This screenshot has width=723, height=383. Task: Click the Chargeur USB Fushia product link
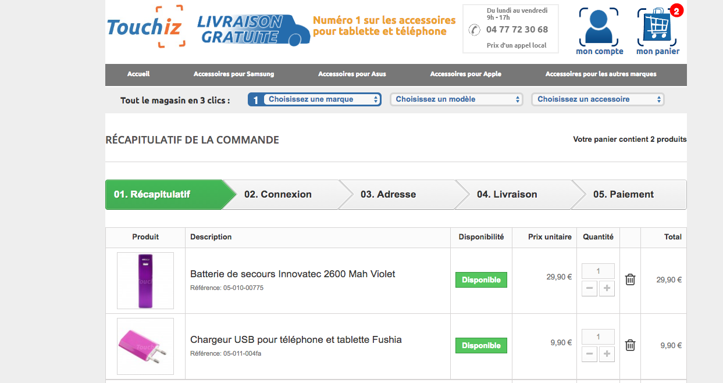tap(296, 339)
